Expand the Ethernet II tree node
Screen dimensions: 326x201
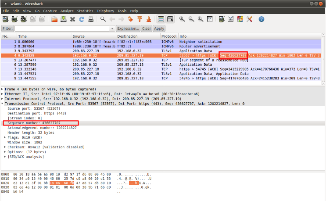(3, 93)
